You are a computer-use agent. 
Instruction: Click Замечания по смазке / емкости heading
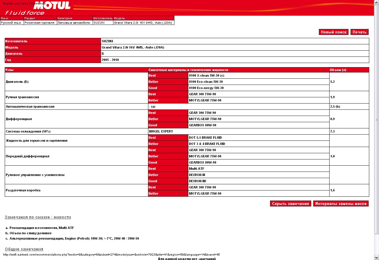38,217
